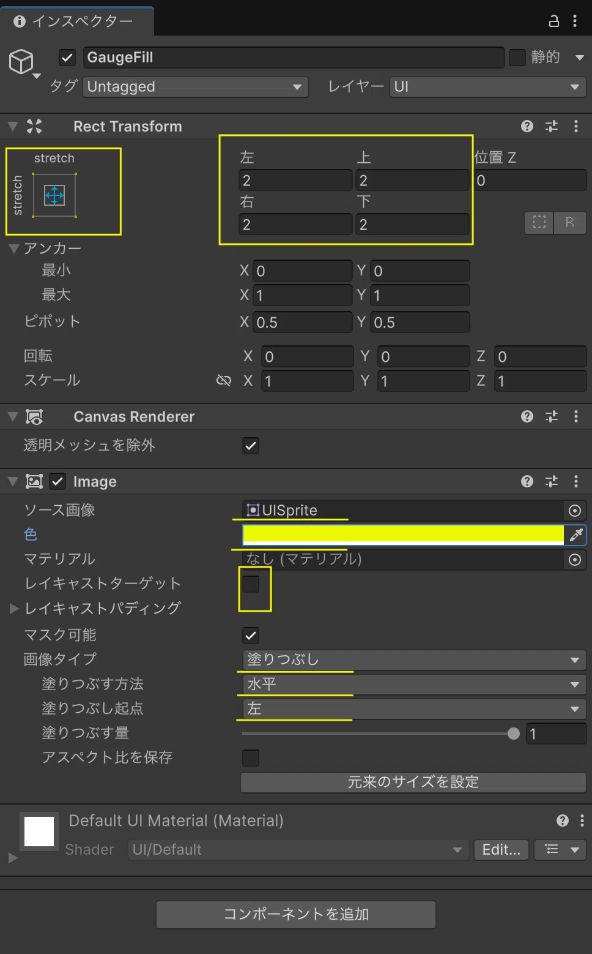Viewport: 592px width, 954px height.
Task: Click the UISprite source image field
Action: (404, 511)
